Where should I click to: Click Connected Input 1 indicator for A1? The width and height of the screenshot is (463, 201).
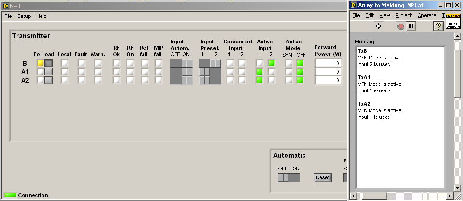pos(230,72)
